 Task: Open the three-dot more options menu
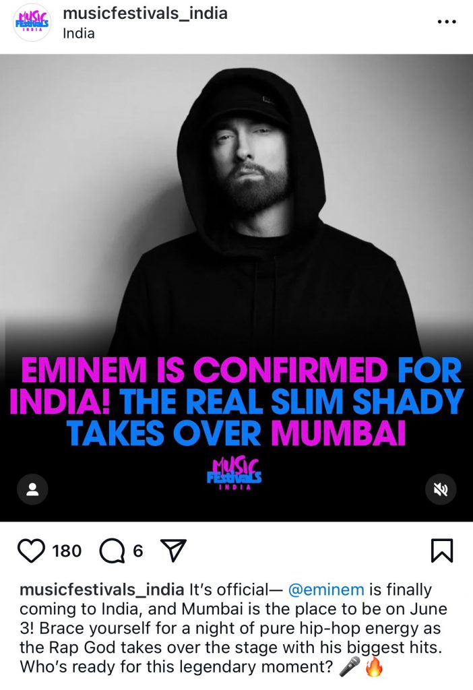coord(447,22)
